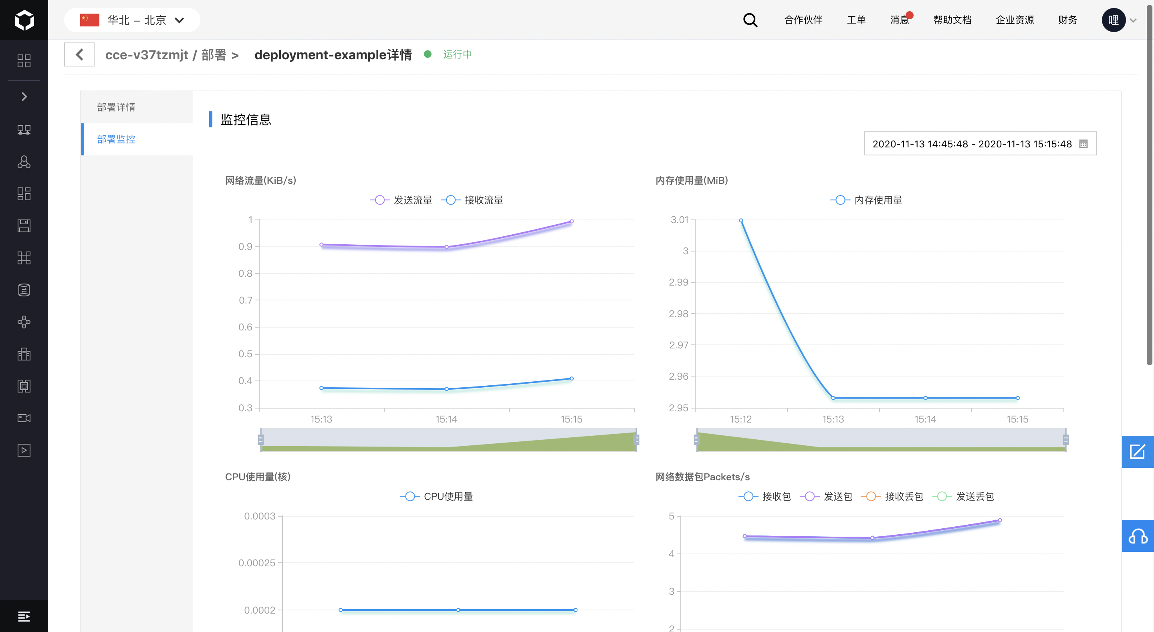Open the headset customer support icon

coord(1138,536)
